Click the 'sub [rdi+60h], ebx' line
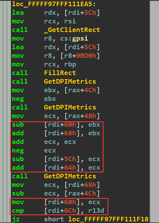Image resolution: width=159 pixels, height=223 pixels. click(56, 125)
